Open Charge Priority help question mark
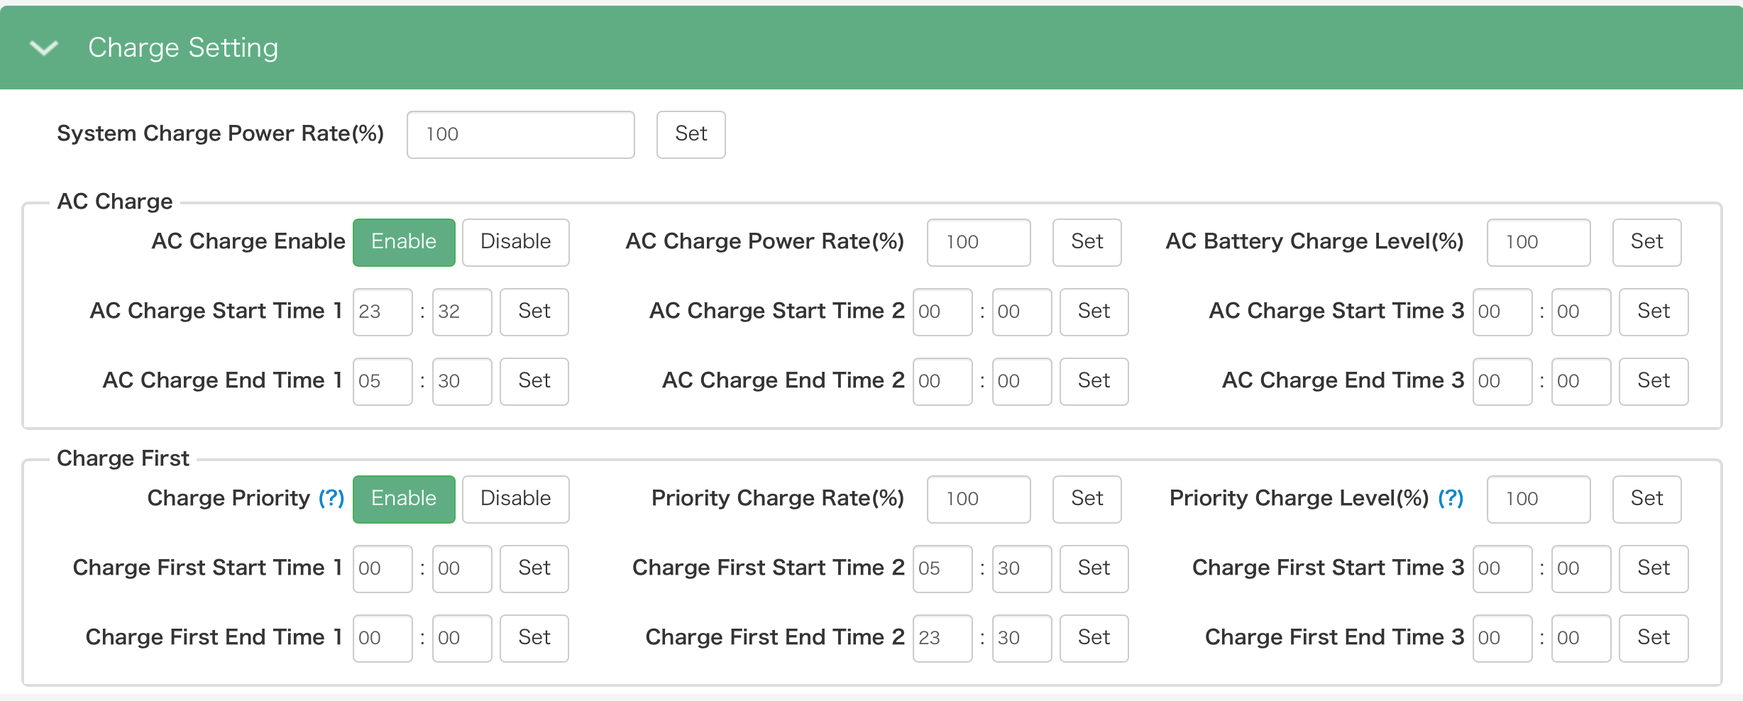Screen dimensions: 1743x701 (331, 498)
